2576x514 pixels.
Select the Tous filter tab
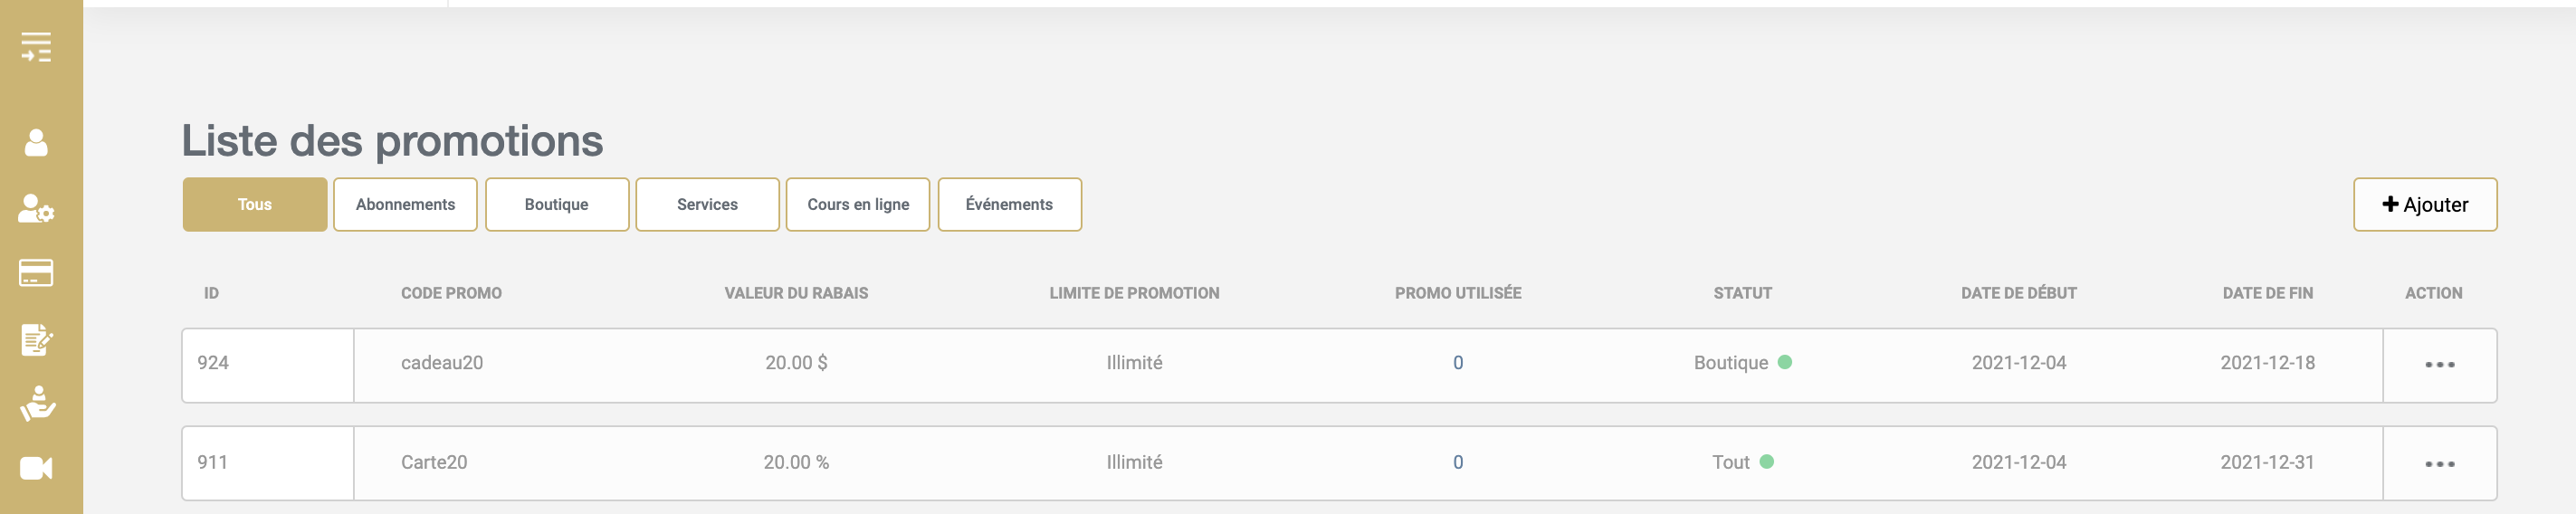(x=255, y=204)
